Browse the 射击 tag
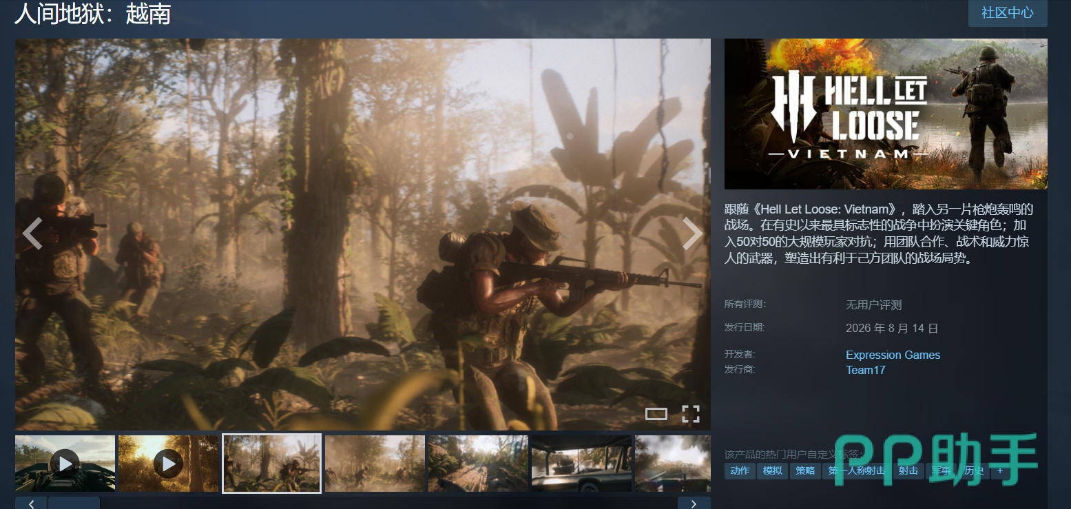Viewport: 1071px width, 509px height. 908,471
